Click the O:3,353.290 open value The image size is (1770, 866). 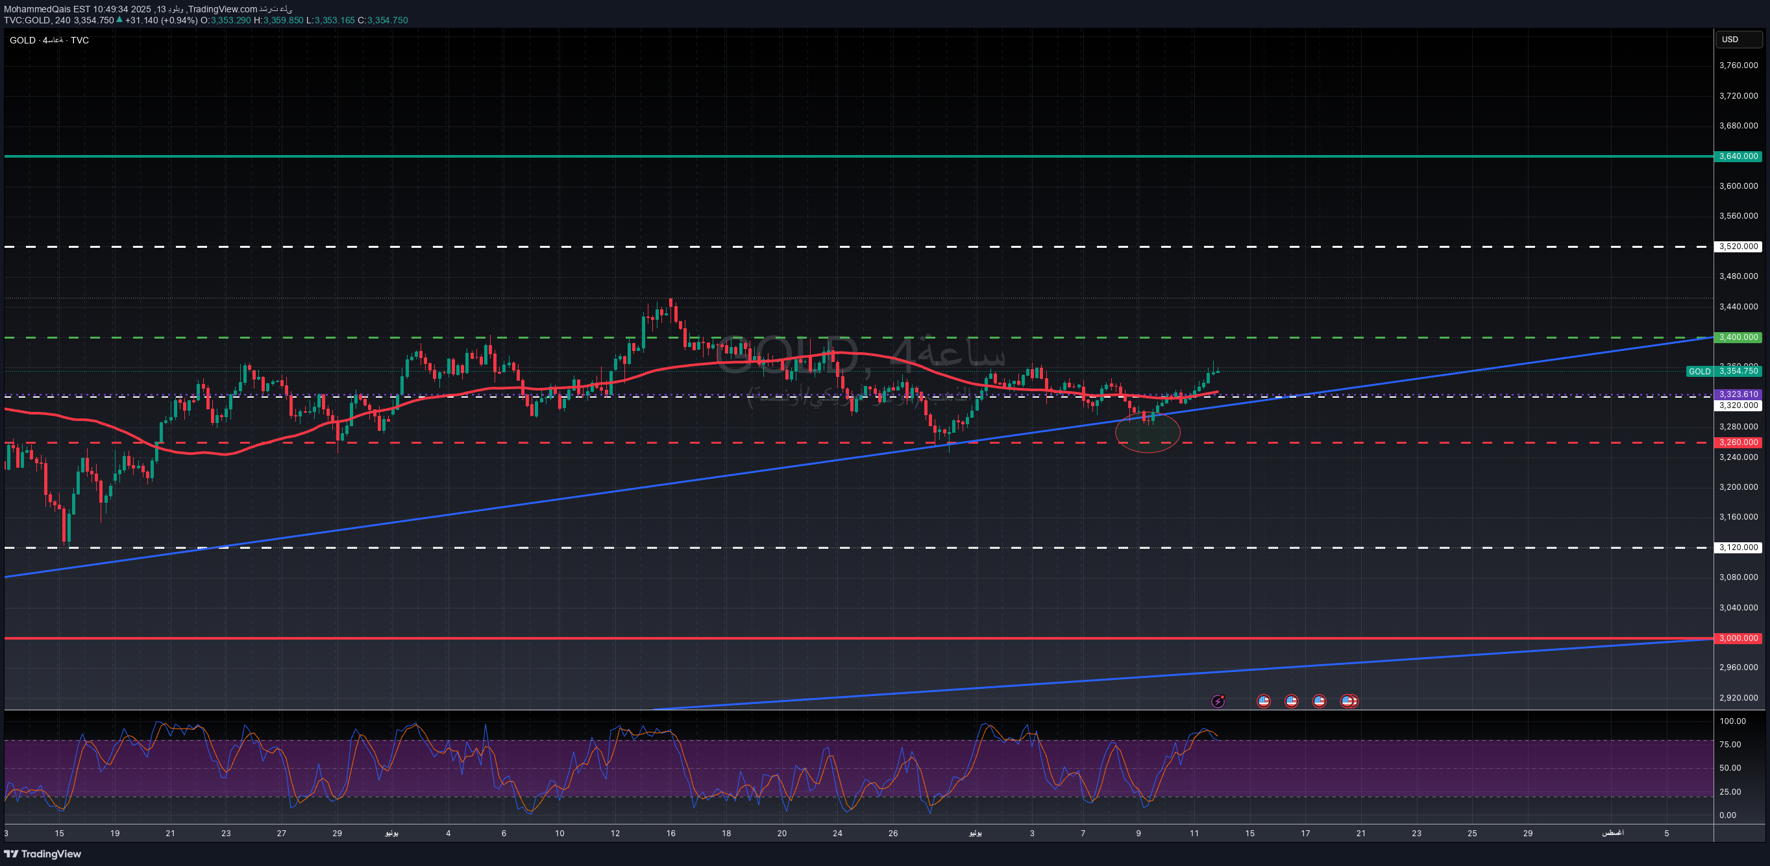(226, 20)
